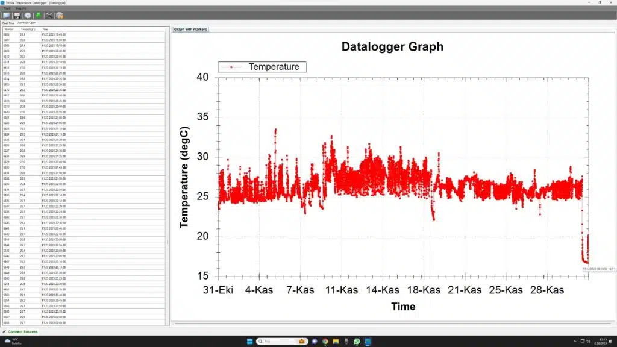Open the Help menu
Viewport: 617px width, 347px height.
point(21,8)
